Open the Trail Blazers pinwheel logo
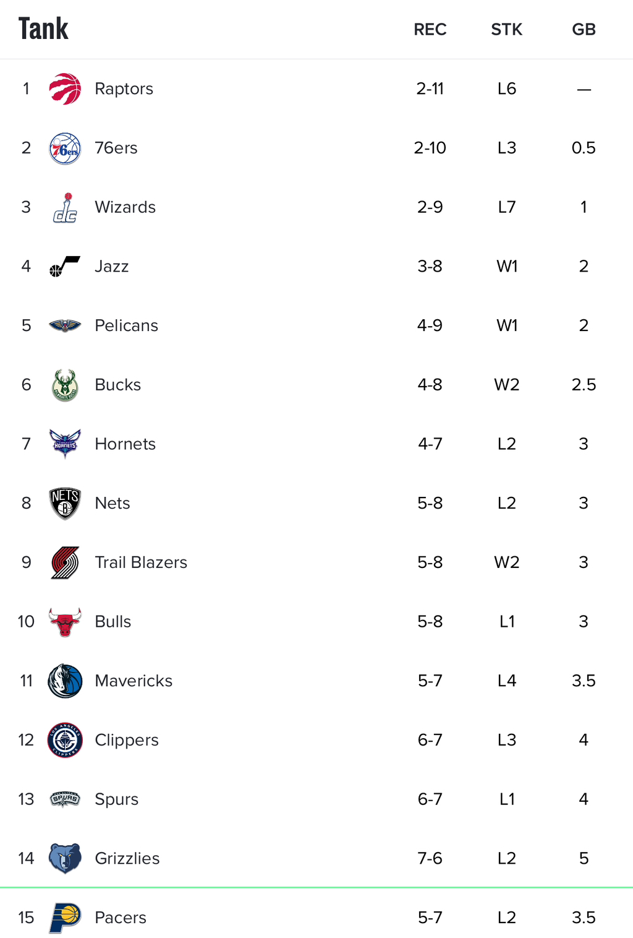This screenshot has width=633, height=938. (x=65, y=562)
